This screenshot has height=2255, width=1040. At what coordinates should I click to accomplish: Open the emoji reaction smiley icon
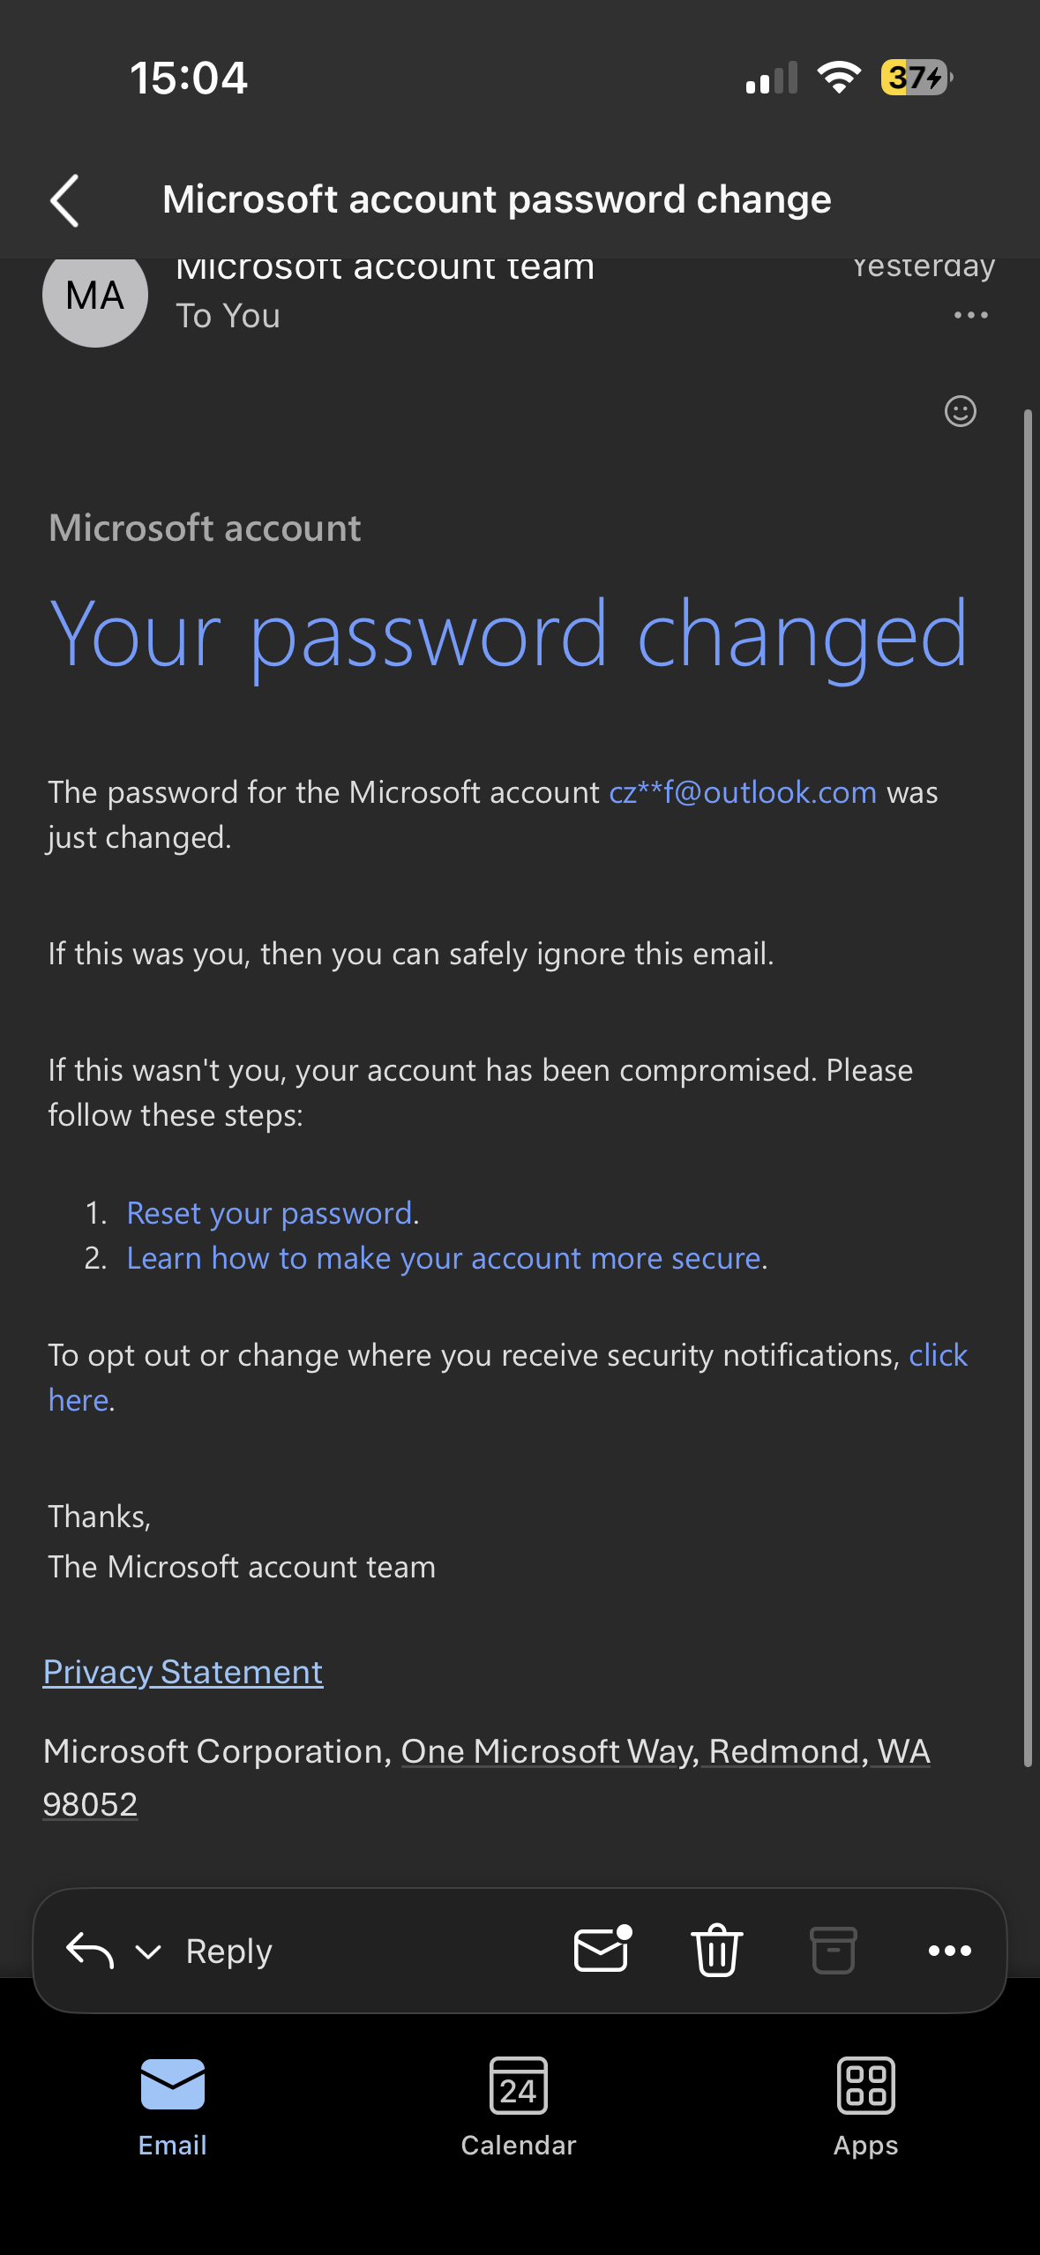pos(960,411)
